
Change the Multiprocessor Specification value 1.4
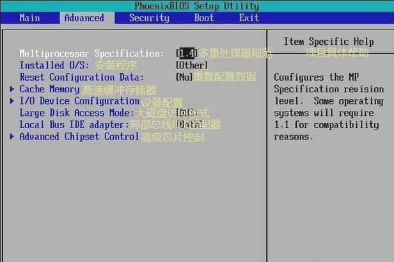(x=187, y=53)
